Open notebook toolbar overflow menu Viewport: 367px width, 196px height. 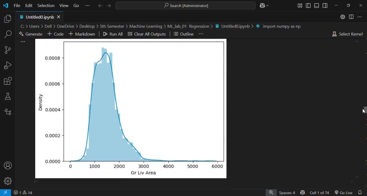click(x=201, y=34)
